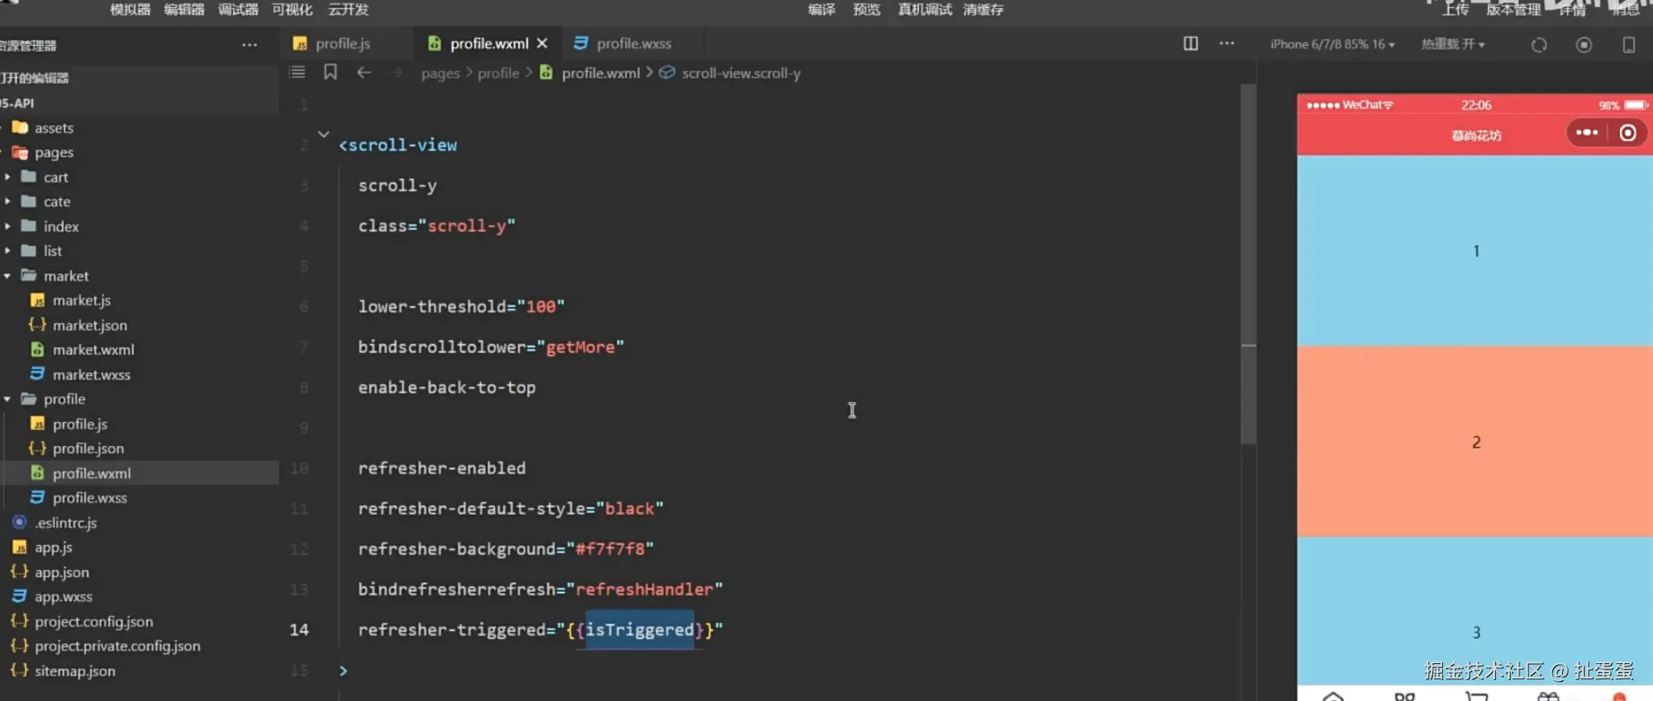The width and height of the screenshot is (1653, 701).
Task: Close the profile.wxml tab
Action: point(542,43)
